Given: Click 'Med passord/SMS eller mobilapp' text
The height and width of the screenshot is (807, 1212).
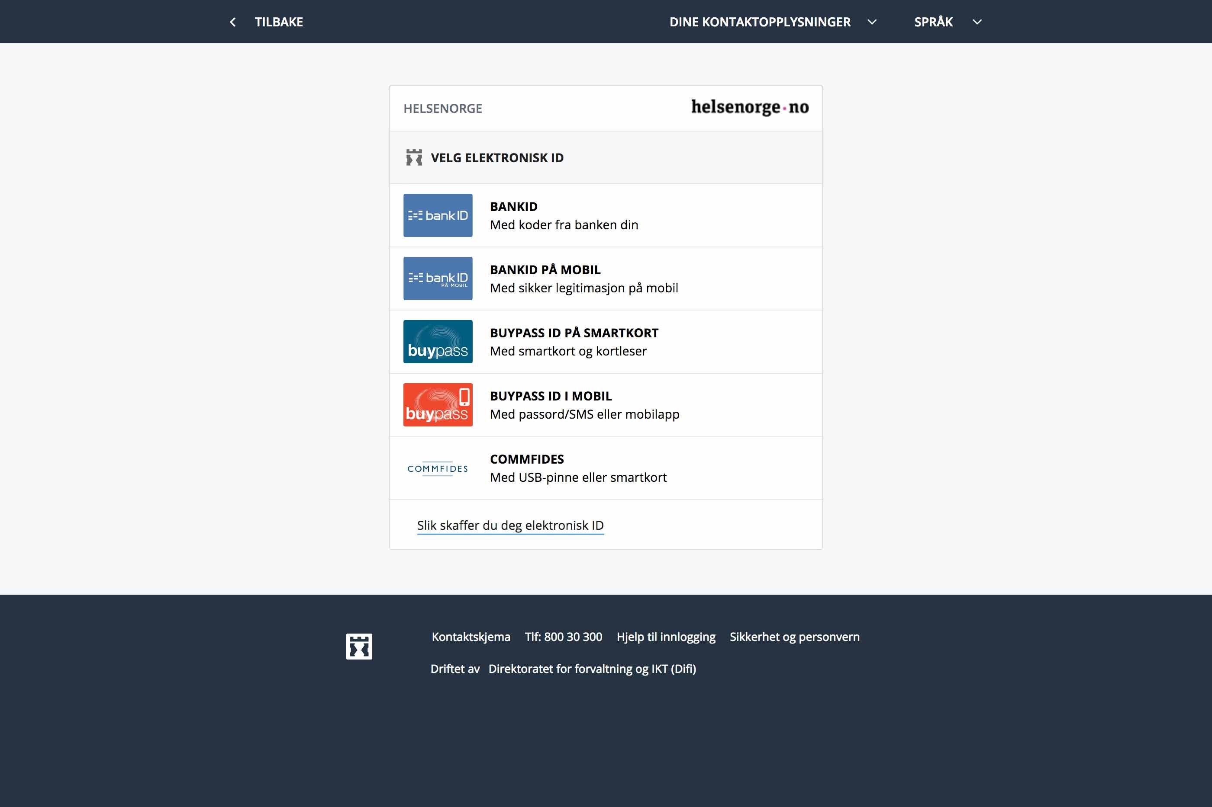Looking at the screenshot, I should pyautogui.click(x=585, y=414).
